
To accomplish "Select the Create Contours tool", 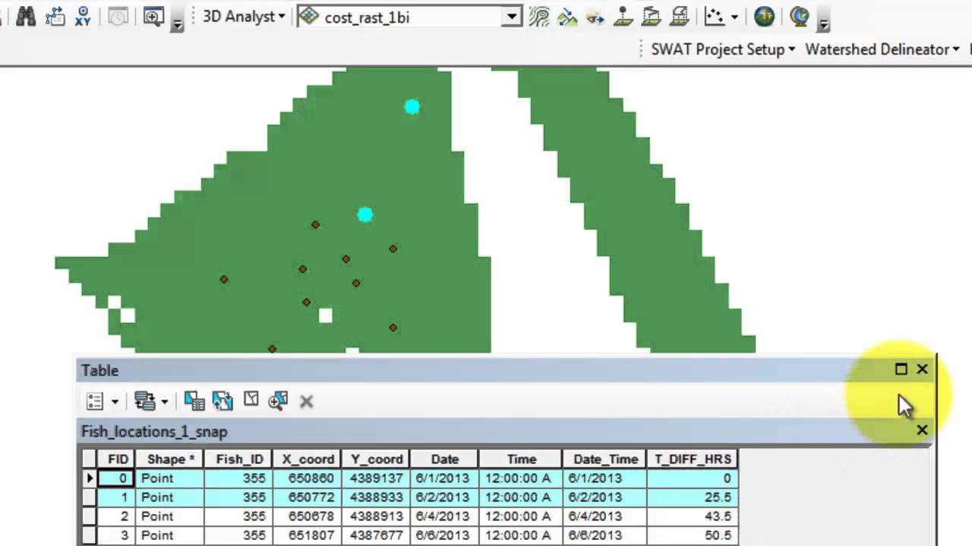I will 539,16.
